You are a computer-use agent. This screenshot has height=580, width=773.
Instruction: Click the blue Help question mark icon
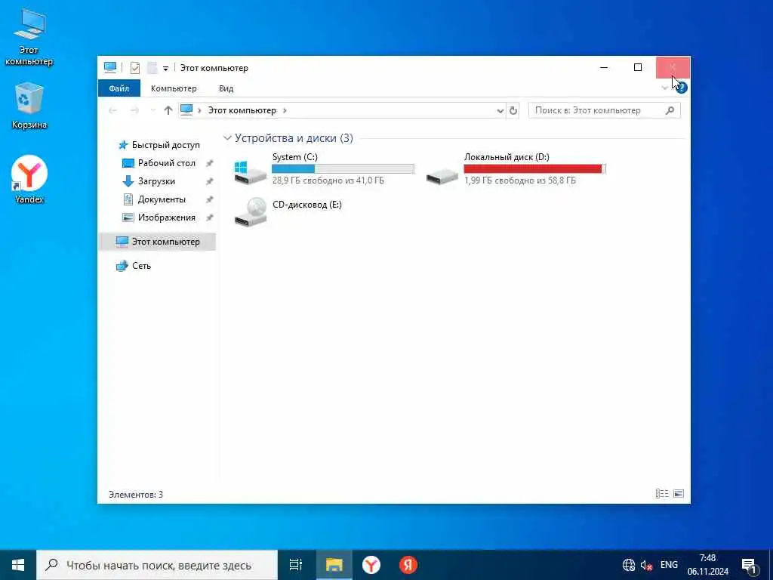point(682,88)
